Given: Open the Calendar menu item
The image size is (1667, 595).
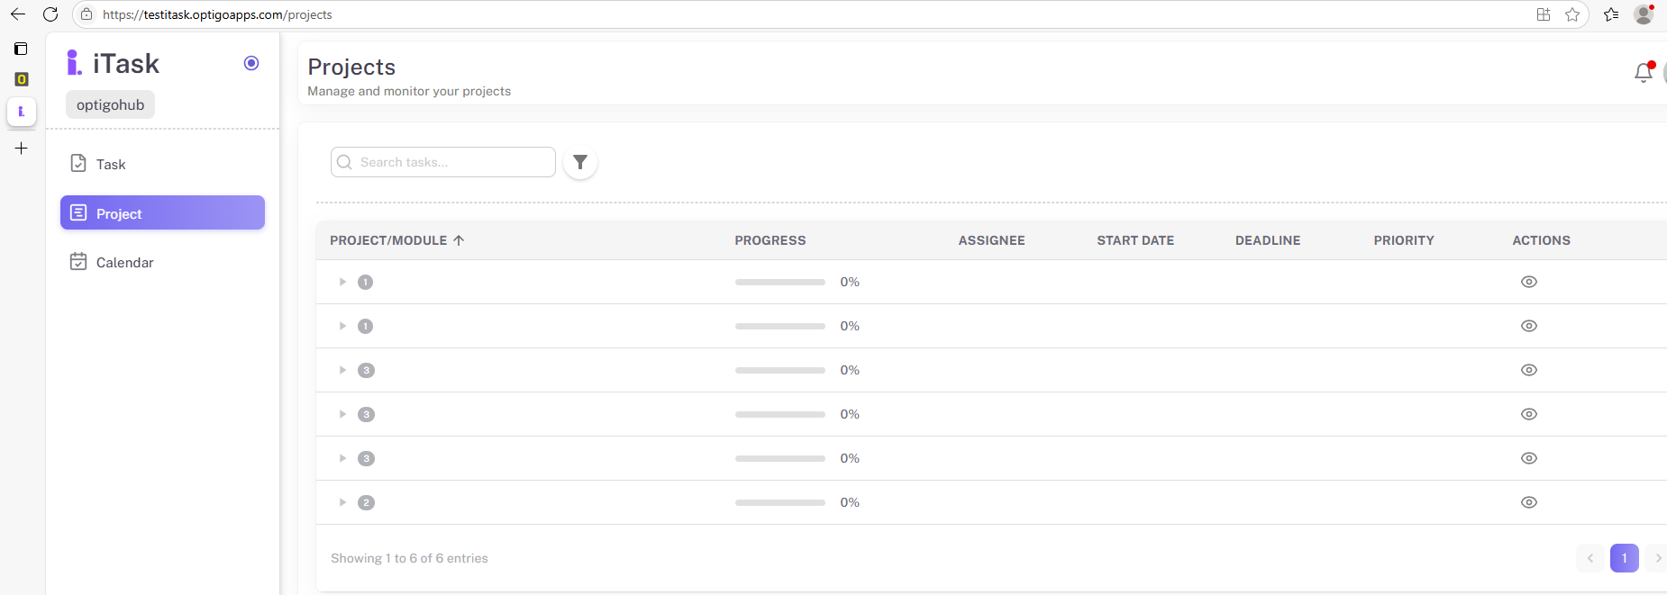Looking at the screenshot, I should coord(124,262).
